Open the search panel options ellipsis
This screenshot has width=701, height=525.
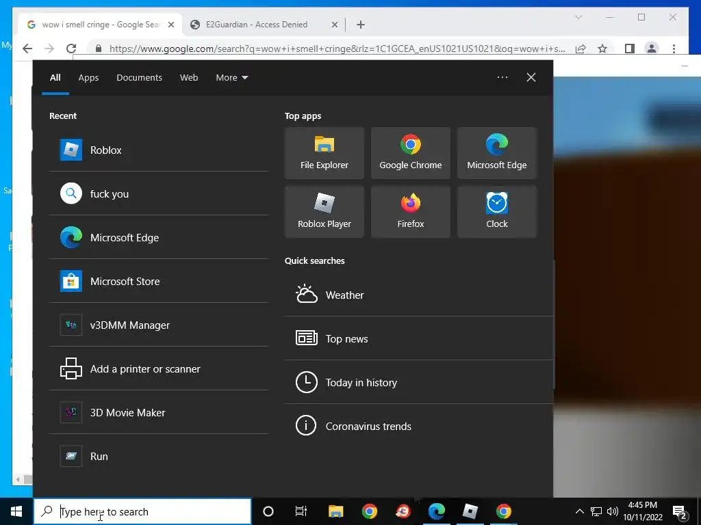502,77
